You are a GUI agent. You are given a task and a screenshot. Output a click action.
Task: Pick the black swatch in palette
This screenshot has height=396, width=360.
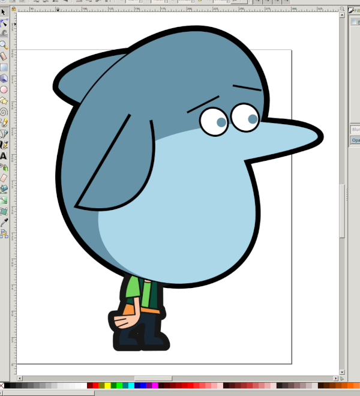pyautogui.click(x=7, y=386)
